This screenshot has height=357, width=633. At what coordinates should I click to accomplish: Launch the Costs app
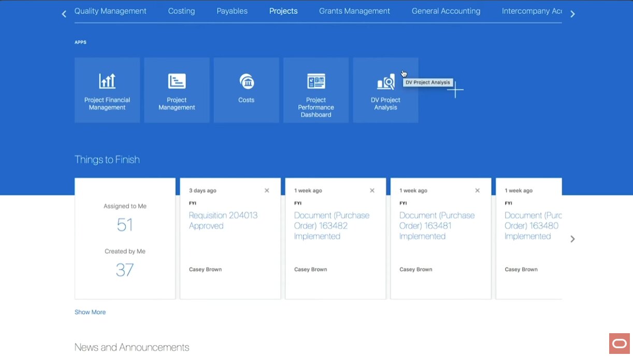[246, 90]
